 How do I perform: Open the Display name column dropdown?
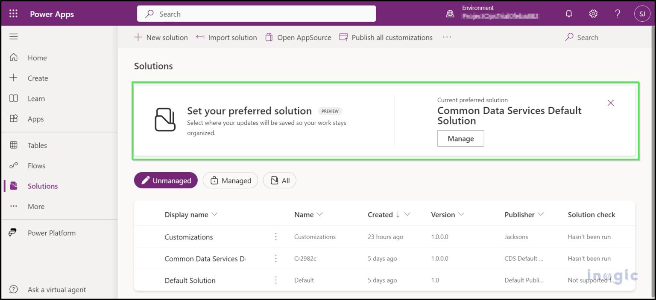click(x=214, y=214)
